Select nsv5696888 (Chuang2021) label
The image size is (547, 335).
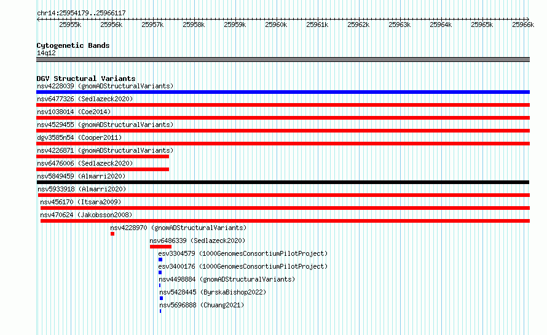pyautogui.click(x=202, y=305)
